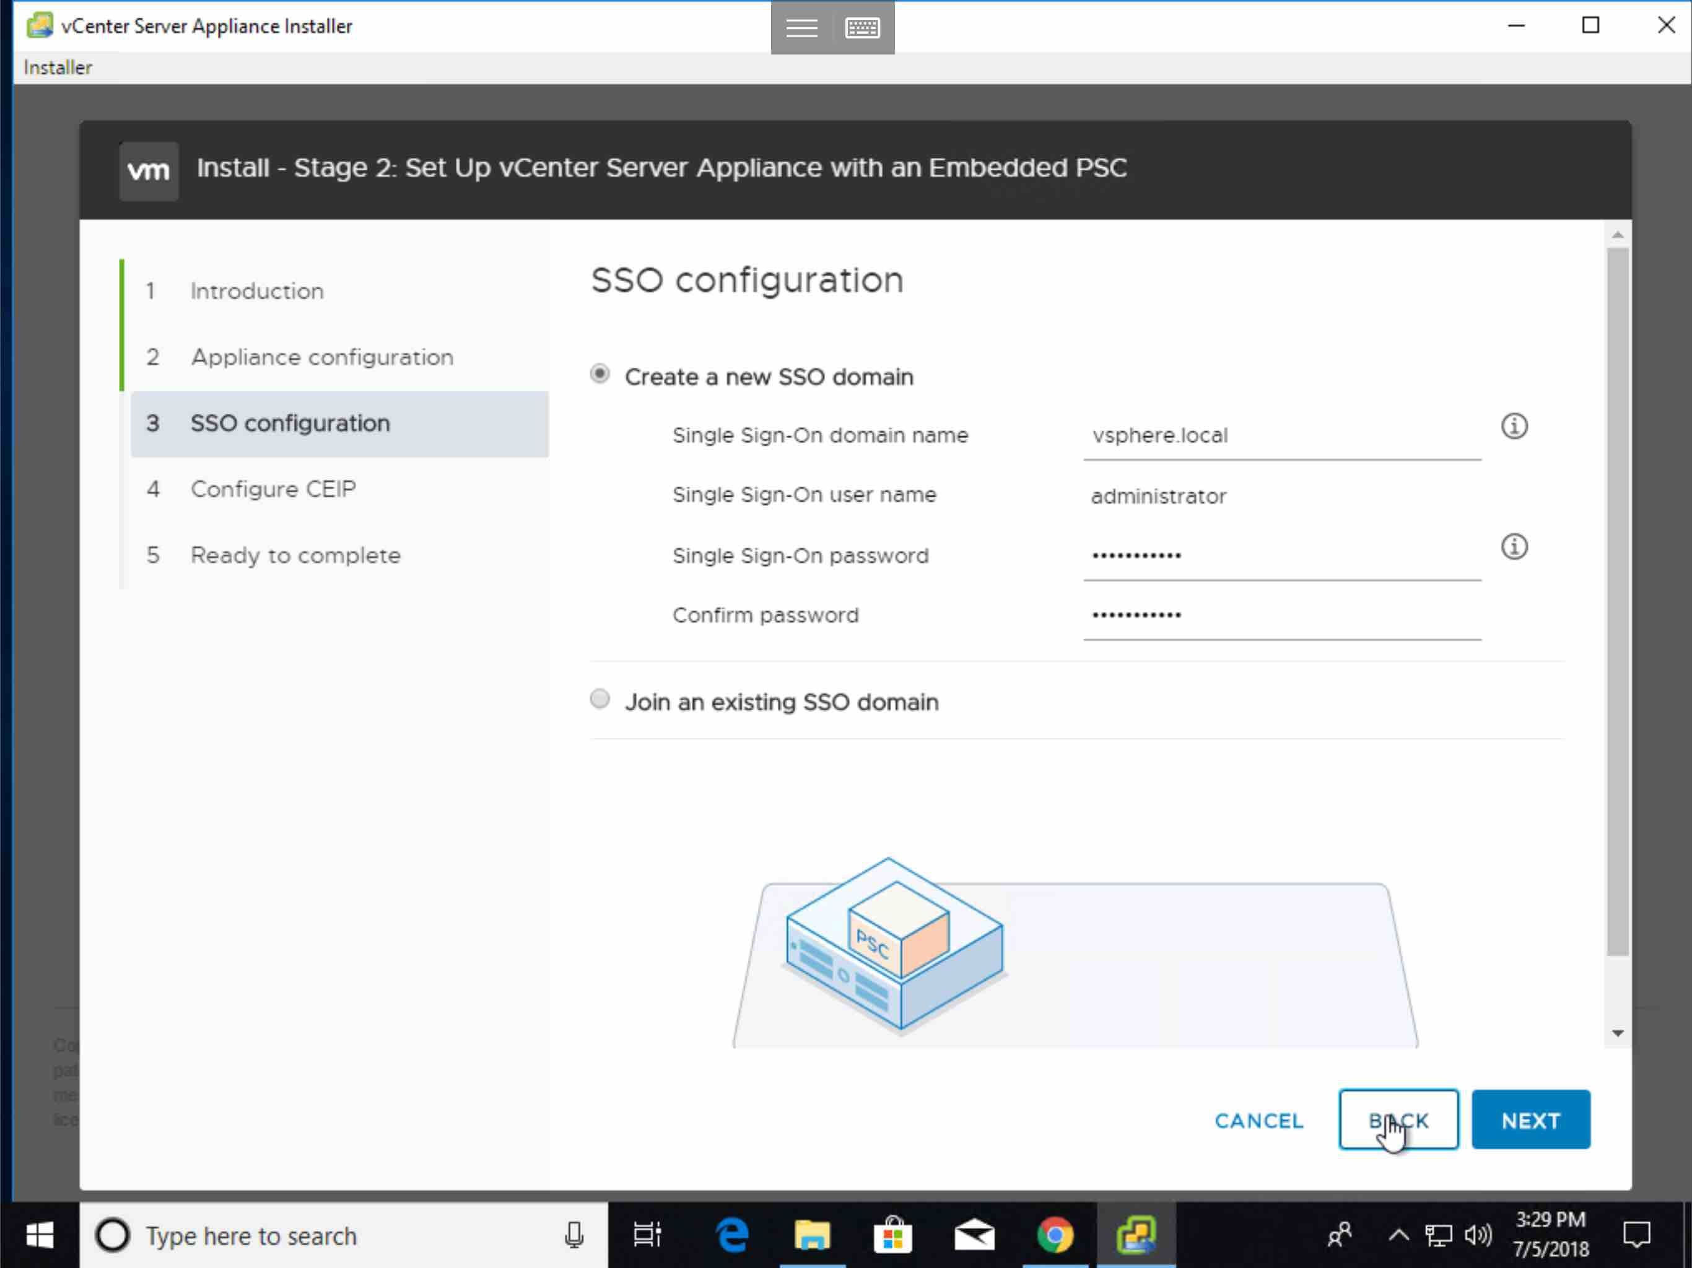Click the scrollbar up arrow in wizard pane

[1617, 235]
